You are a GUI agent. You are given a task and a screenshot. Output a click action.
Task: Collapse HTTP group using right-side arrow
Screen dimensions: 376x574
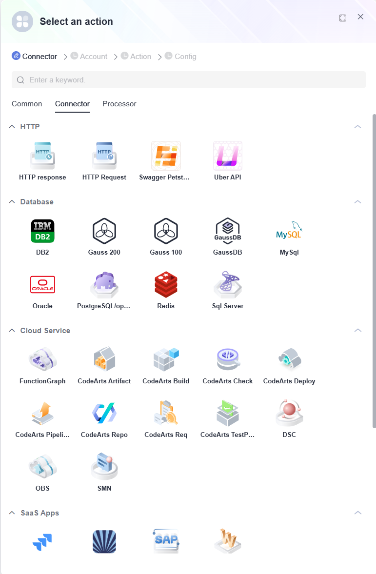pyautogui.click(x=357, y=127)
